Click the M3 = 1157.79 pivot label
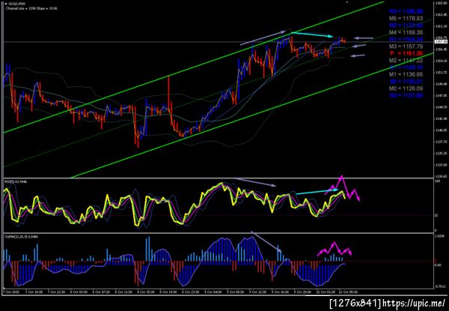Image resolution: width=449 pixels, height=311 pixels. coord(406,46)
